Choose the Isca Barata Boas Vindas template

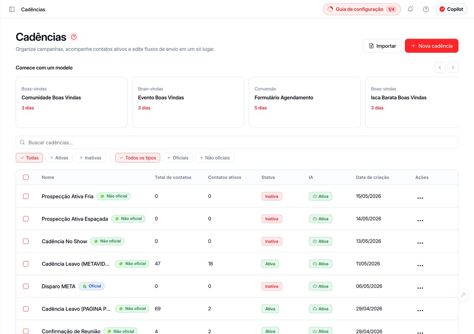(x=412, y=103)
